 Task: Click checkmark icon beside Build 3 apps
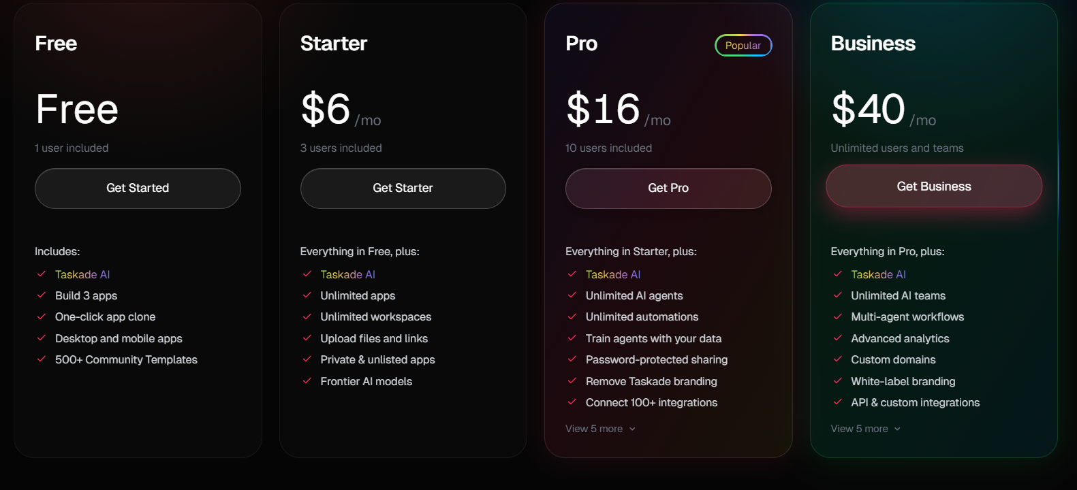pos(42,295)
